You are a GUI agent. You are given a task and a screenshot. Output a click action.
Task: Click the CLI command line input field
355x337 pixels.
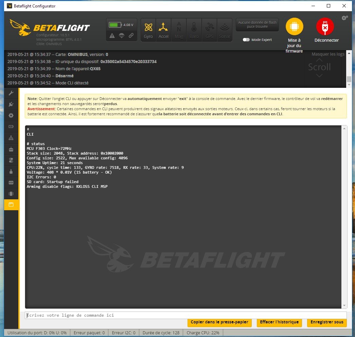tap(185, 315)
